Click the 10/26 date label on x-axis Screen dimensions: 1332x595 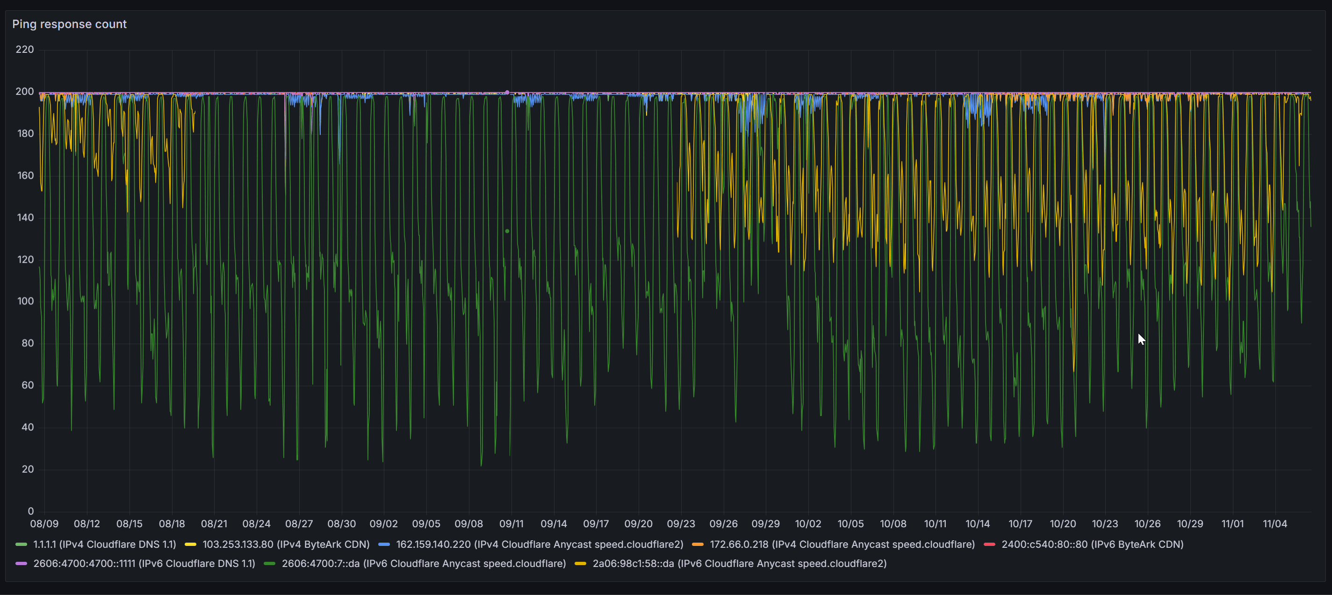point(1147,523)
